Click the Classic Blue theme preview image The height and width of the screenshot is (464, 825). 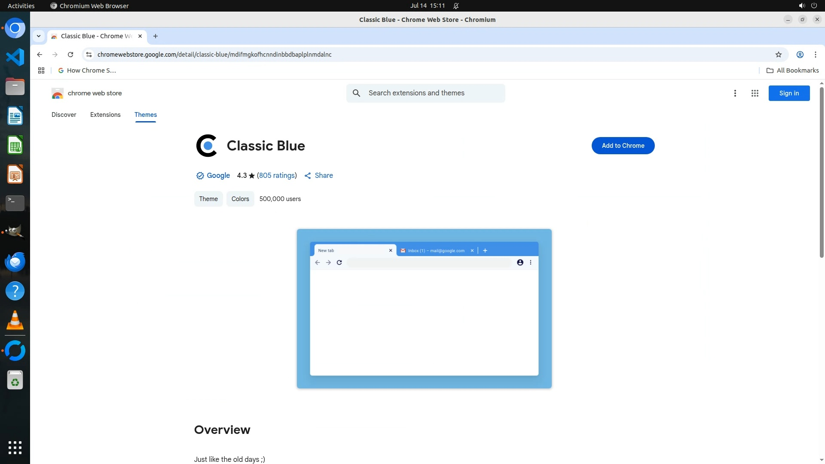coord(424,308)
